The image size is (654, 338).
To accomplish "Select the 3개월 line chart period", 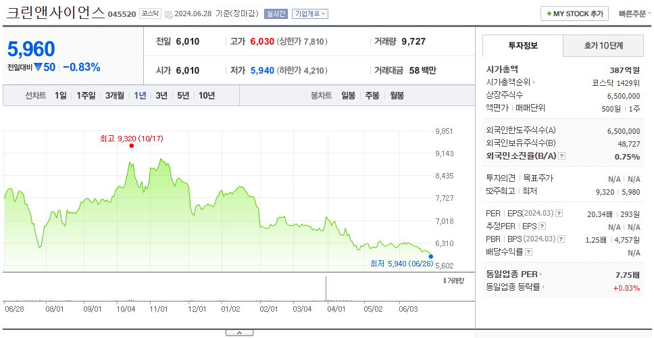I will coord(115,95).
